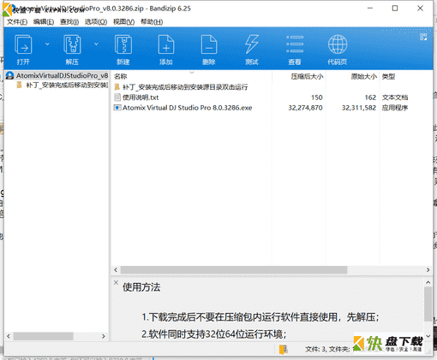Sort by 压缩后大小 column header
This screenshot has height=360, width=437.
307,76
